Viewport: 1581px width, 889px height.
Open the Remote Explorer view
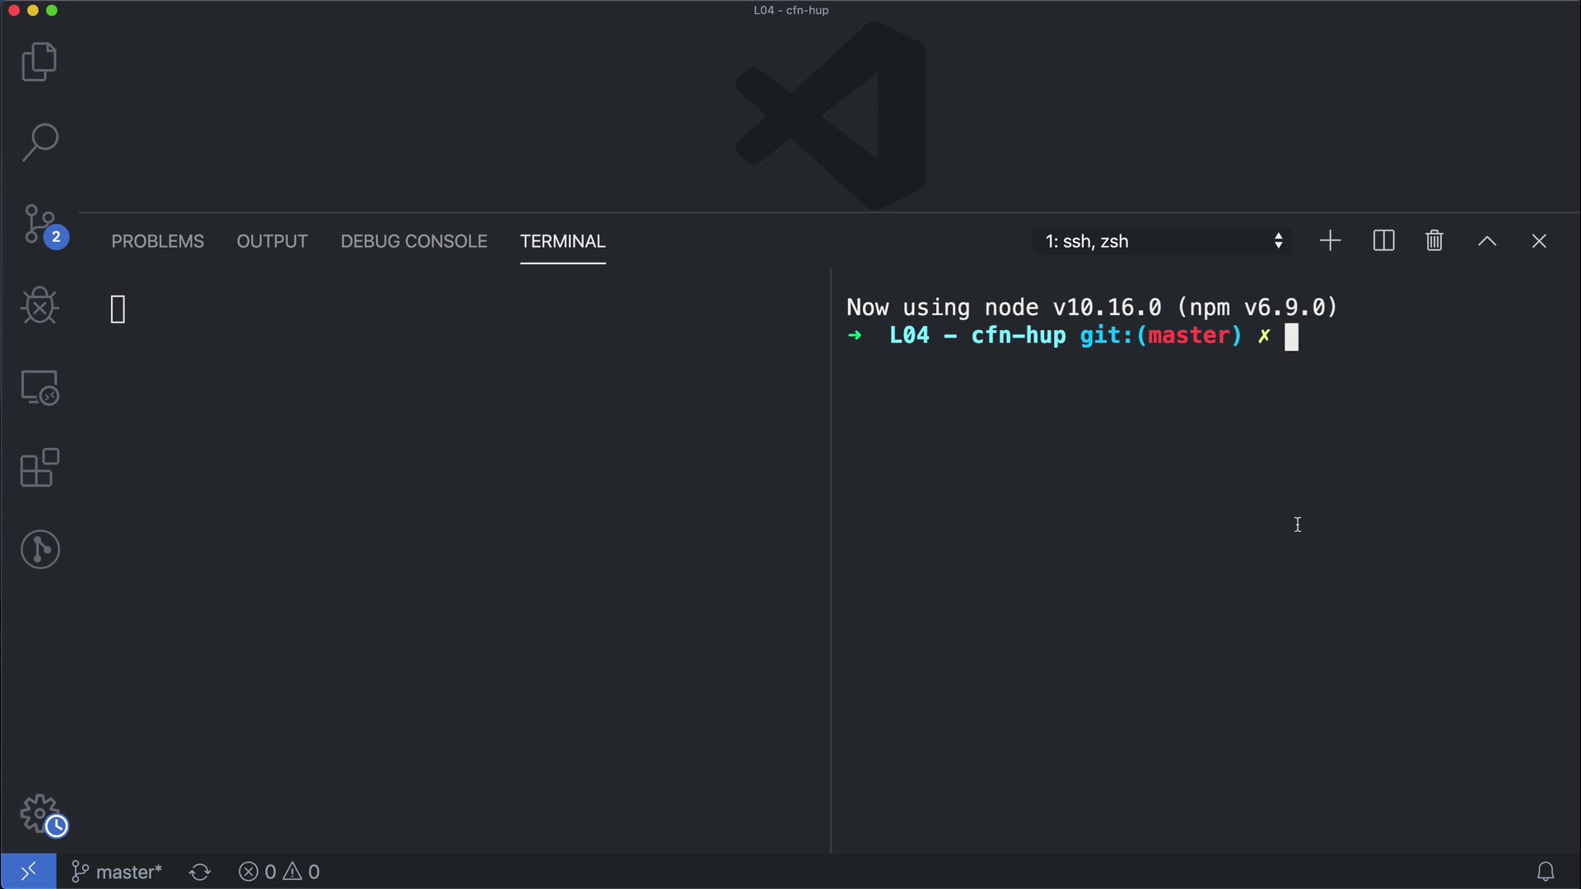40,387
